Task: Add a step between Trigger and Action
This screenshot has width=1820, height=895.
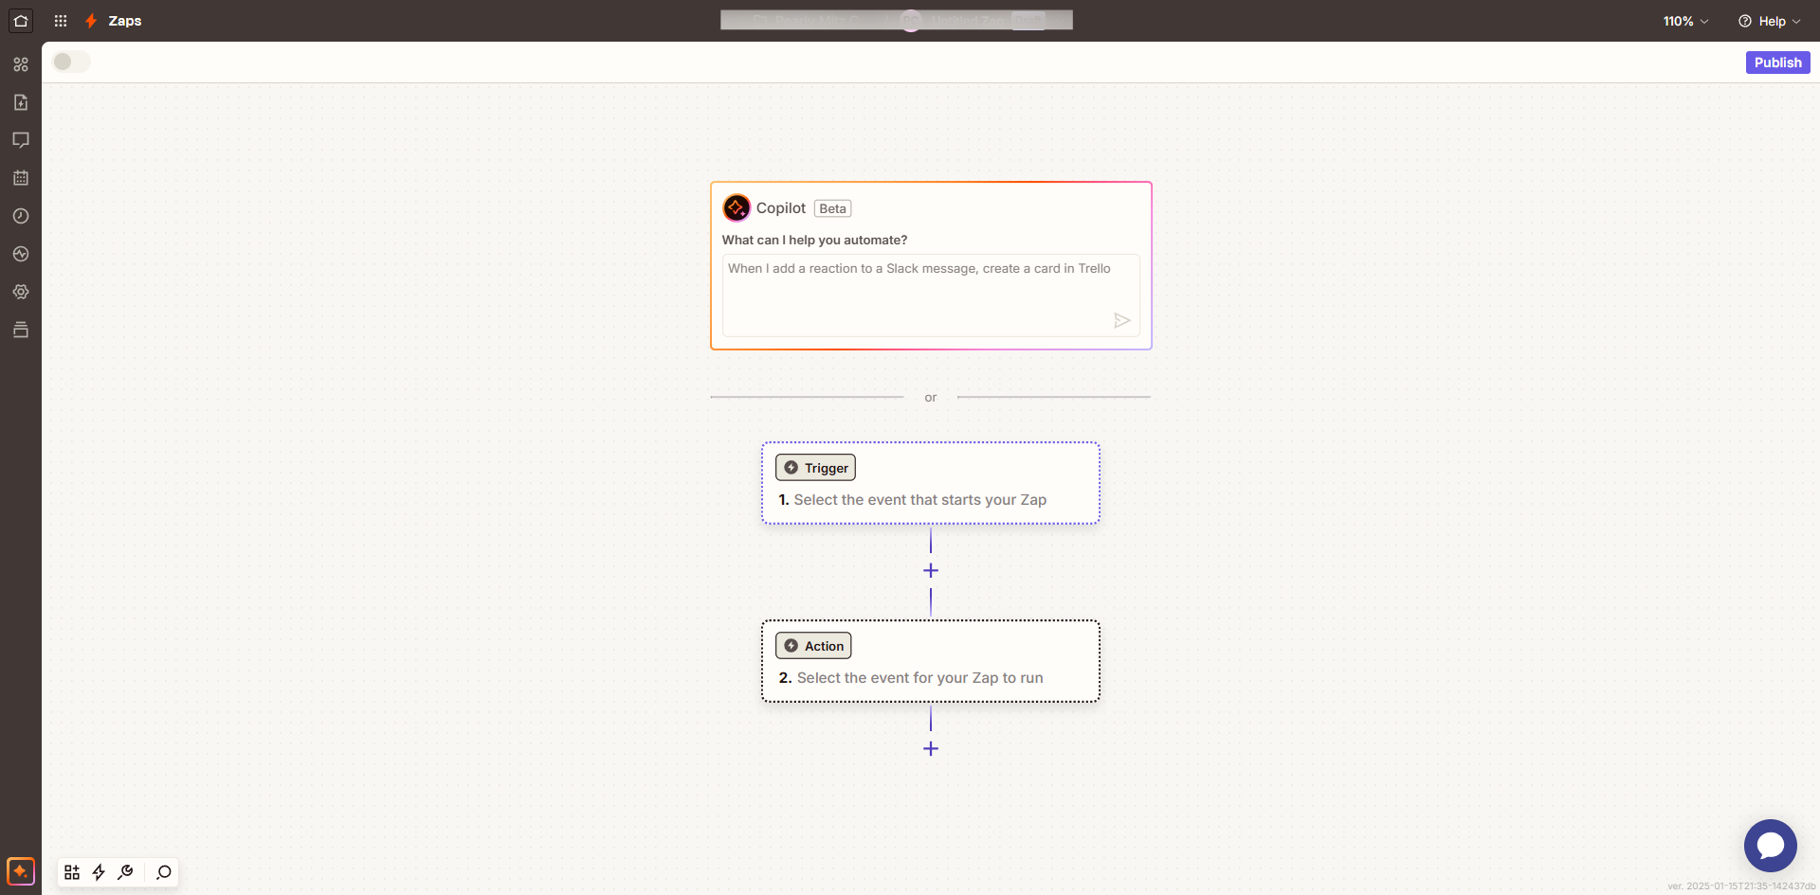Action: [931, 570]
